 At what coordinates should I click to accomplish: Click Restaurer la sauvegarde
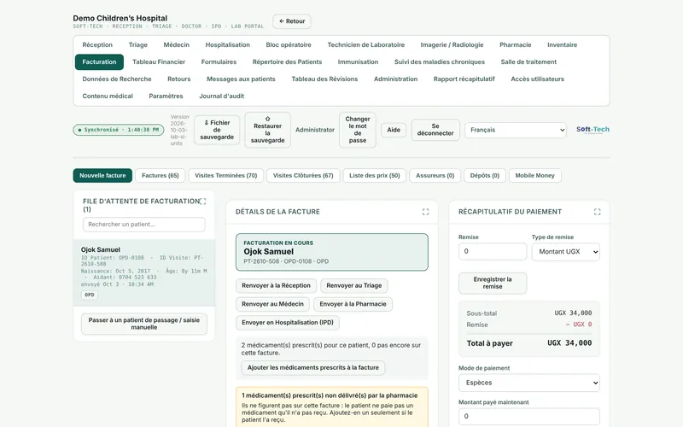point(267,130)
